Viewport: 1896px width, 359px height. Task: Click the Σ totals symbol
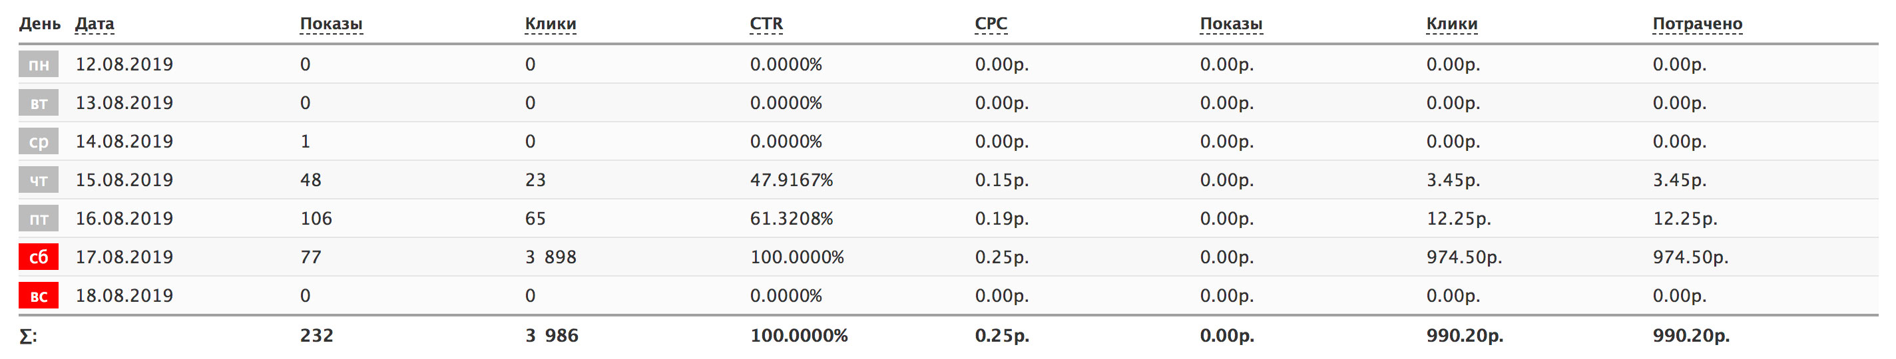[27, 336]
